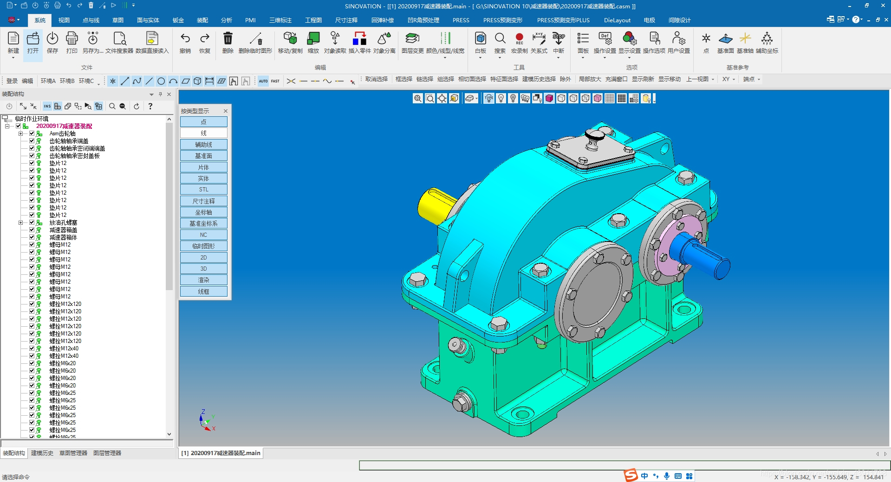
Task: Open the 图层变更 layer change tool
Action: pos(412,43)
